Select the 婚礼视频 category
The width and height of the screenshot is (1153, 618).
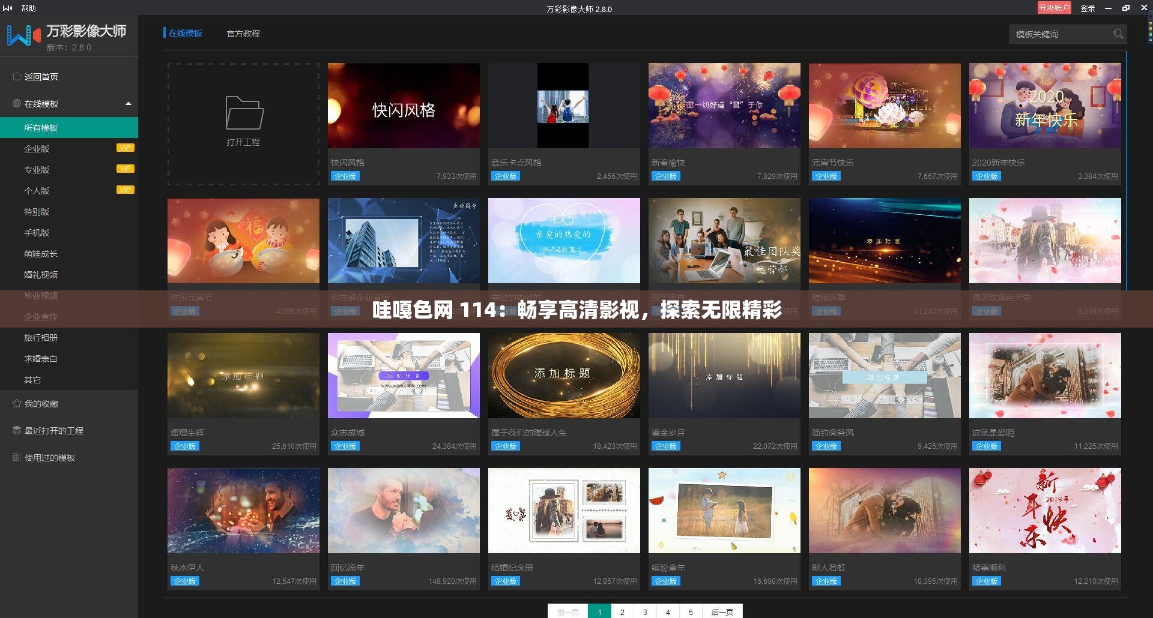pos(41,275)
